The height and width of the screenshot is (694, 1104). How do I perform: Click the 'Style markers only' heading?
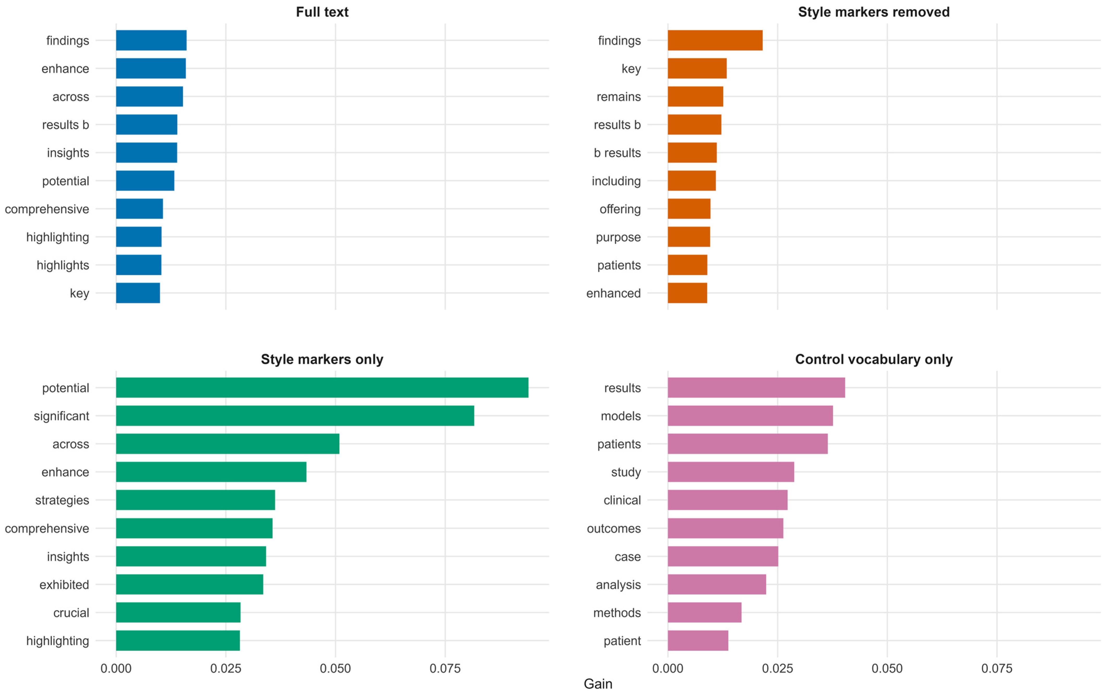322,359
